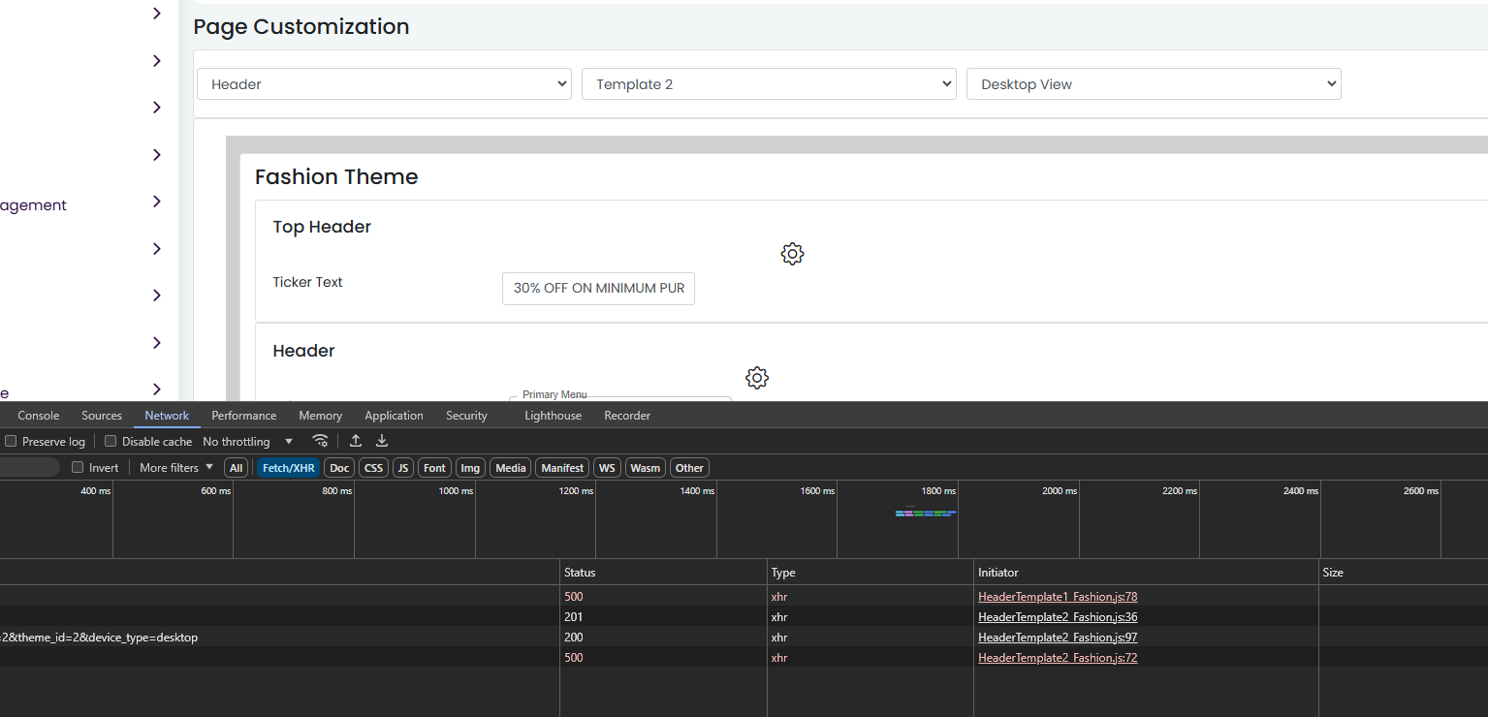
Task: Open initiator link HeaderTemplate1_Fashion.js:78
Action: click(1058, 597)
